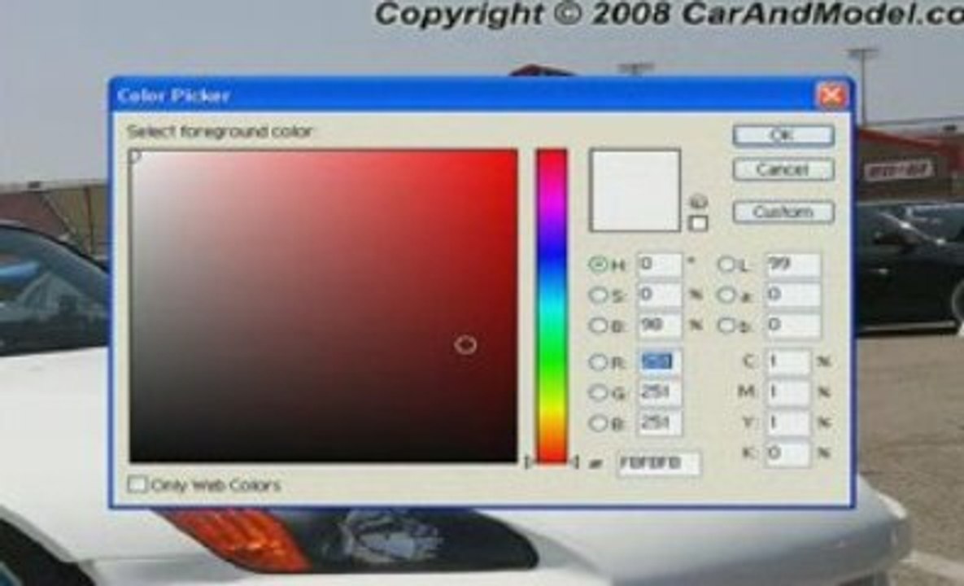964x586 pixels.
Task: Click the small web-safe color swatch
Action: [x=698, y=222]
